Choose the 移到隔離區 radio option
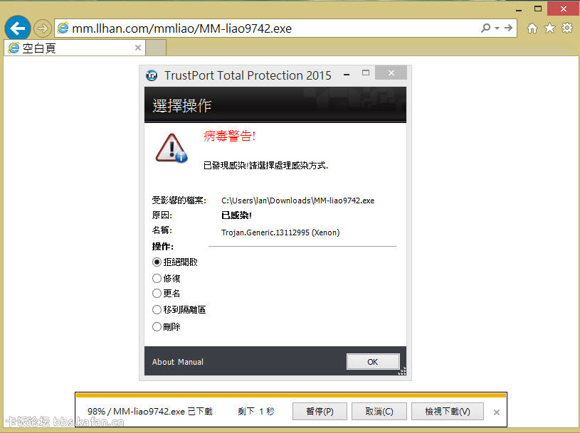580x433 pixels. (x=157, y=310)
